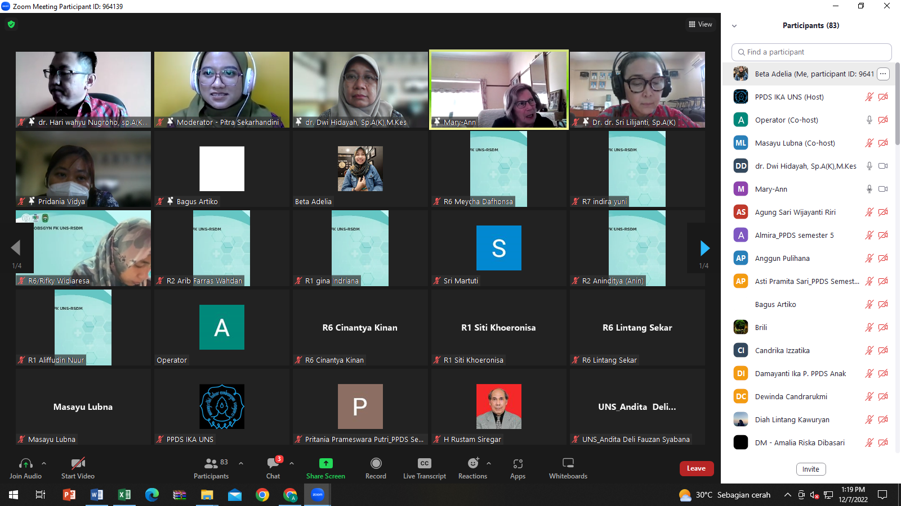Open the View layout menu
901x506 pixels.
[701, 24]
